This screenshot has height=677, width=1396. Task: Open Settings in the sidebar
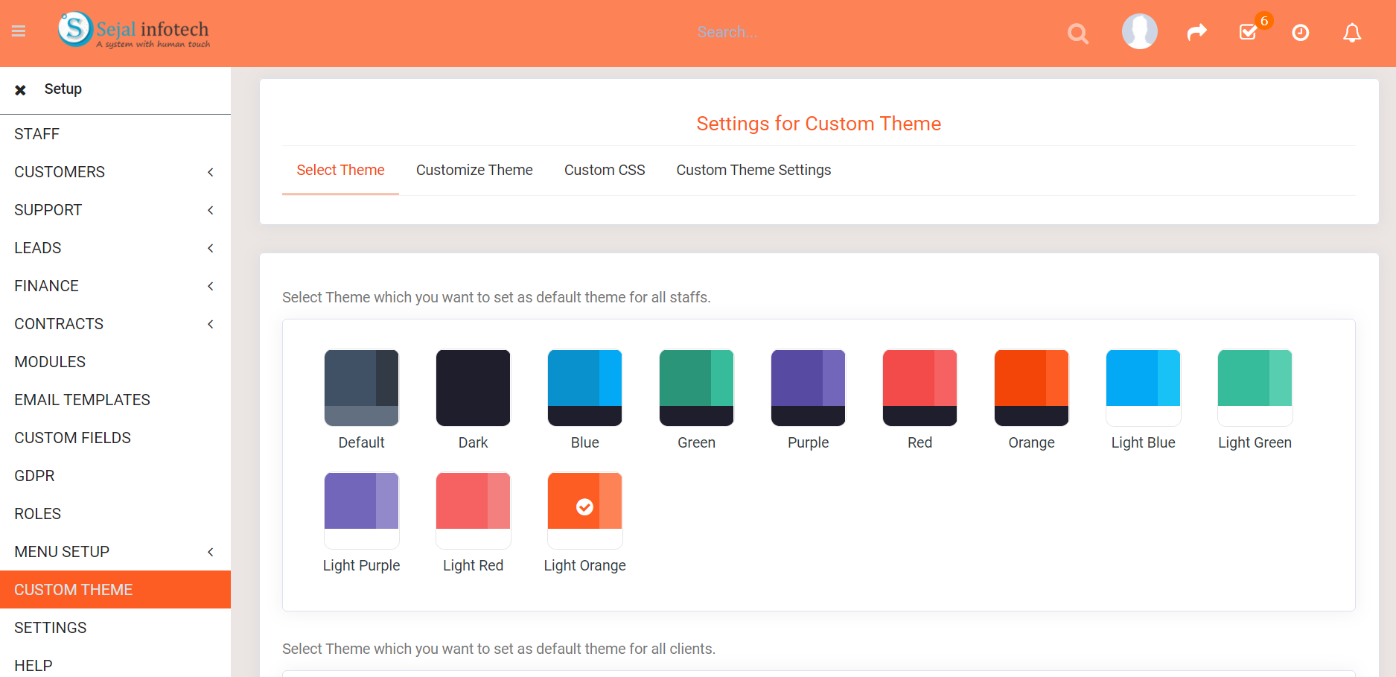[x=115, y=628]
